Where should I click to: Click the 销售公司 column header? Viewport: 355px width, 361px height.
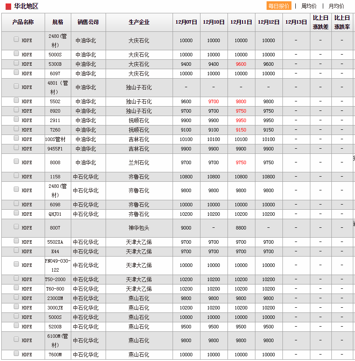(x=88, y=22)
